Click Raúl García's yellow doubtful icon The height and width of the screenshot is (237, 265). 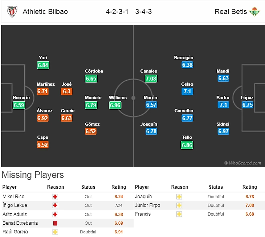point(56,232)
